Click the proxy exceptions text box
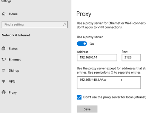This screenshot has height=113, width=146. pyautogui.click(x=109, y=83)
